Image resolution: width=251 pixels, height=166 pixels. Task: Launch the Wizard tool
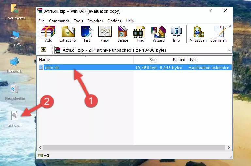(159, 34)
